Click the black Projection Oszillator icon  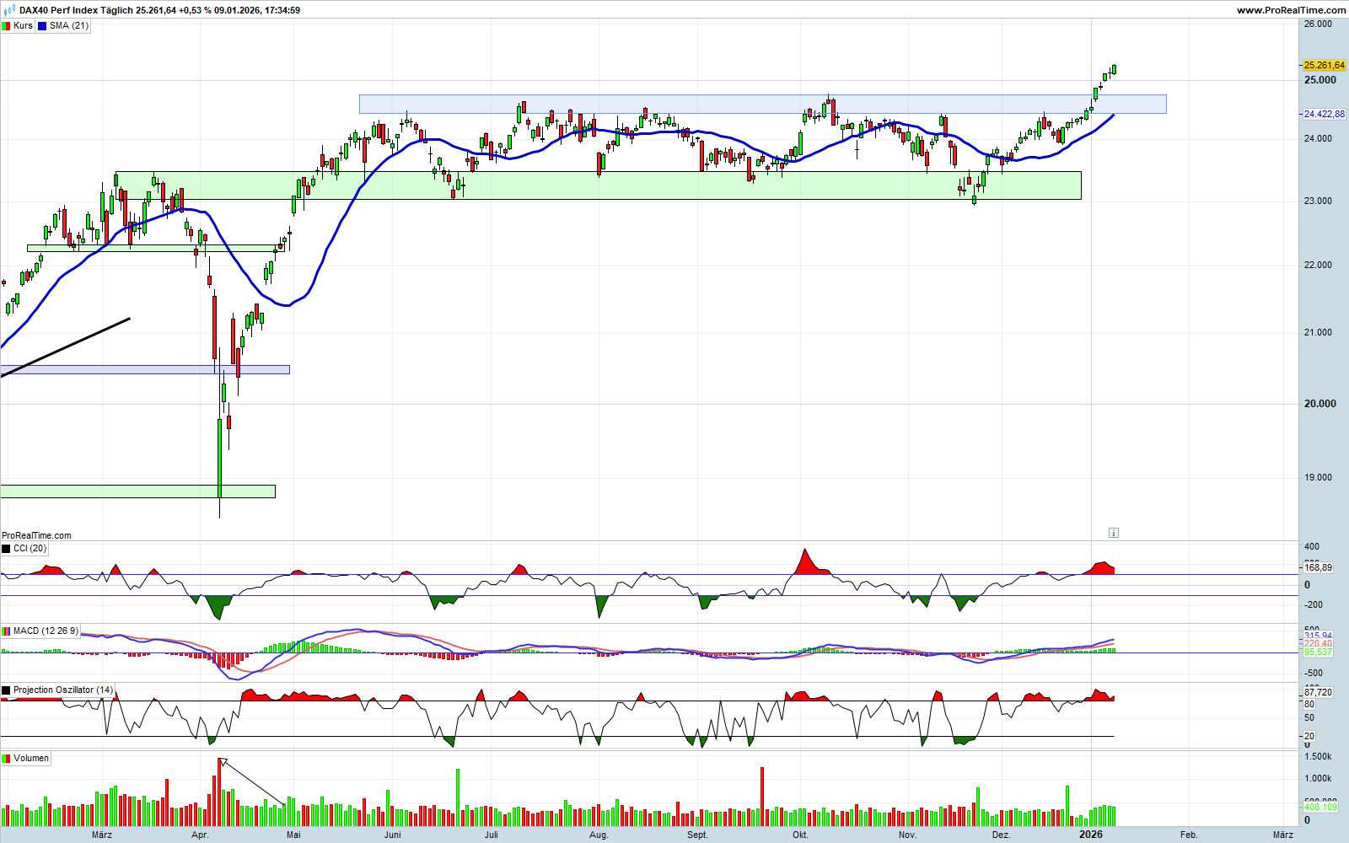tap(7, 690)
